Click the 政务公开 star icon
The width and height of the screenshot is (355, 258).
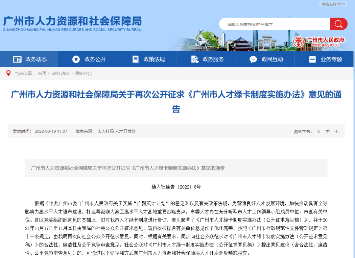pyautogui.click(x=76, y=59)
